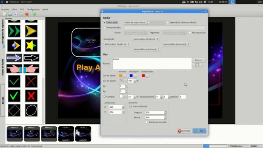Click the blue Destaque color swatch

[x=131, y=76]
